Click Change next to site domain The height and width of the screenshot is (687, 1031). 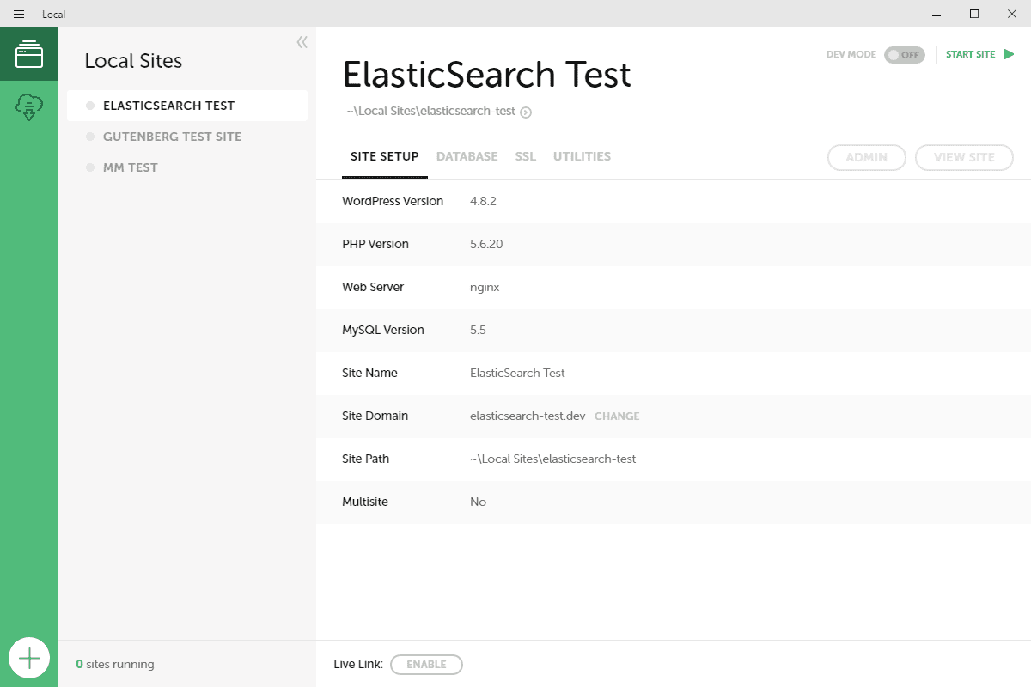click(617, 416)
